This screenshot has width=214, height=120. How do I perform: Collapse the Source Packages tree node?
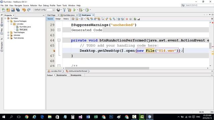tap(8, 21)
